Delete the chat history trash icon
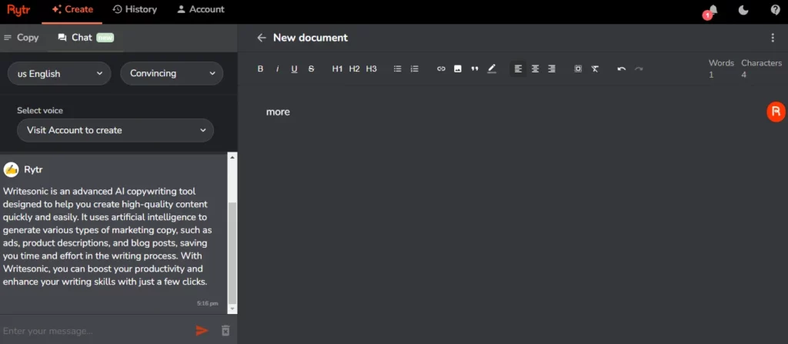Screen dimensions: 788x344 pyautogui.click(x=225, y=330)
